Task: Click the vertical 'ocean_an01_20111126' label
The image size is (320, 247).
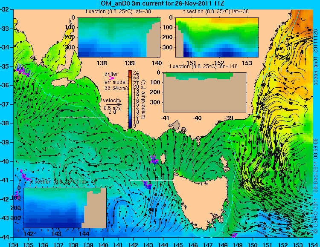Action: [x=315, y=57]
